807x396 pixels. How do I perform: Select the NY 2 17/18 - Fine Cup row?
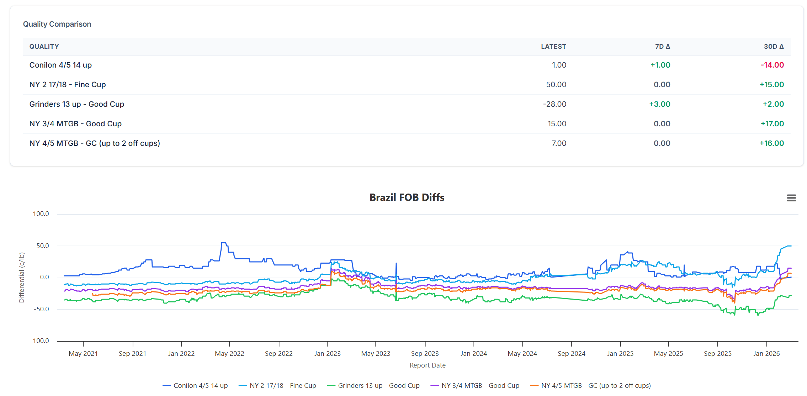(x=68, y=85)
